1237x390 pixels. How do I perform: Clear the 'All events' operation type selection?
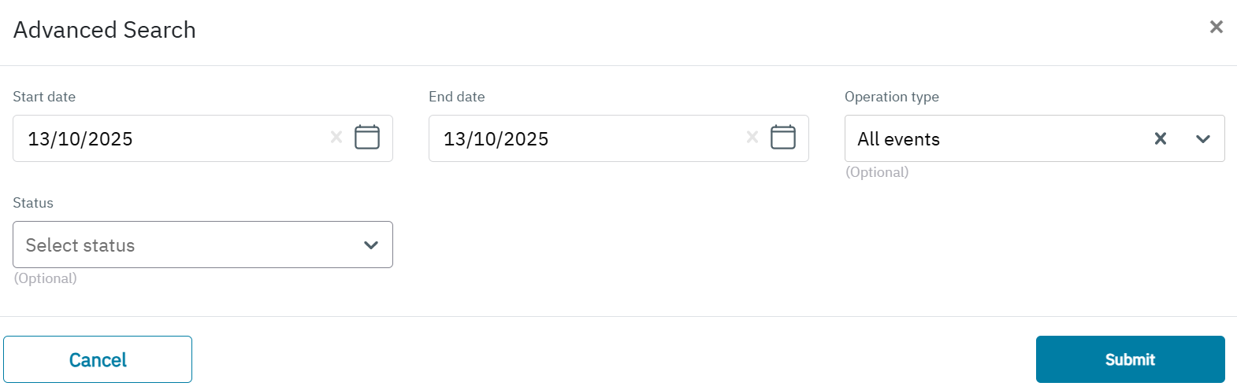point(1161,139)
